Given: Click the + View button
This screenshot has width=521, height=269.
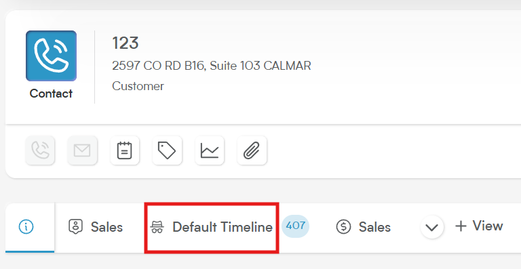Looking at the screenshot, I should pos(479,226).
